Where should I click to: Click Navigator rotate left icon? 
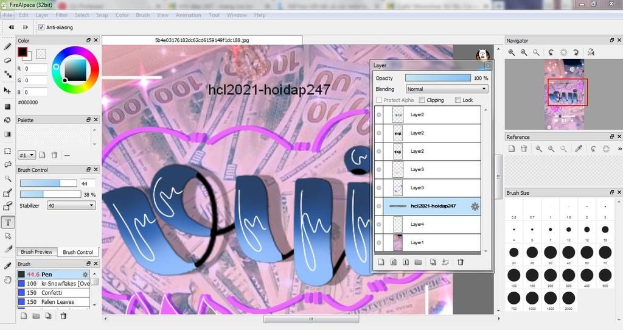pos(551,52)
